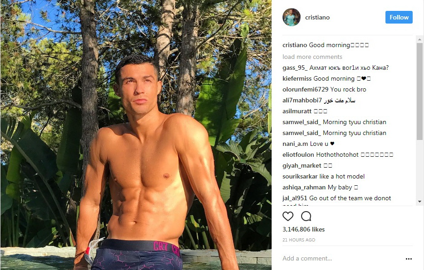The image size is (424, 270).
Task: Click the cristiano profile avatar
Action: (x=292, y=17)
